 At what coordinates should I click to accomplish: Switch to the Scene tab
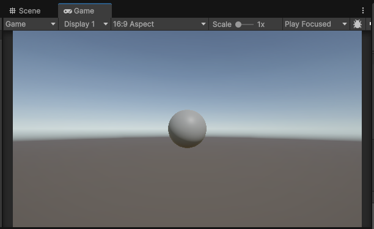click(x=25, y=11)
